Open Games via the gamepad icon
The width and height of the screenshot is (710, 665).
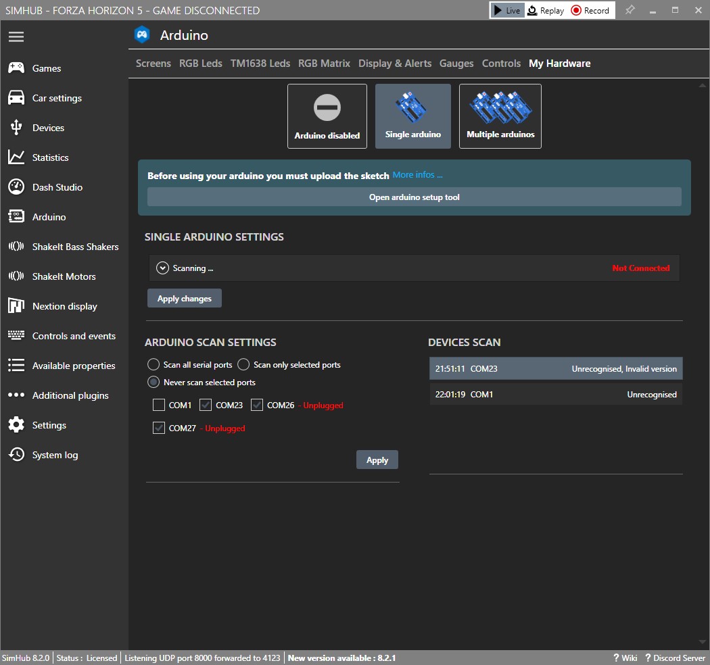[x=16, y=68]
